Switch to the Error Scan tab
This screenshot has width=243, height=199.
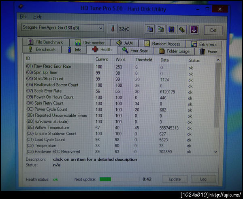coord(136,50)
